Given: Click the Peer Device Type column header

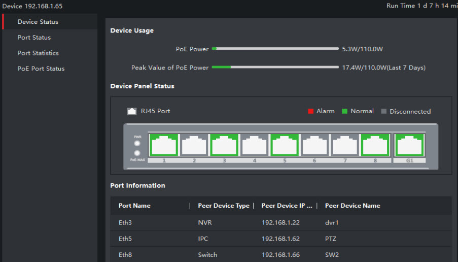Looking at the screenshot, I should [224, 206].
